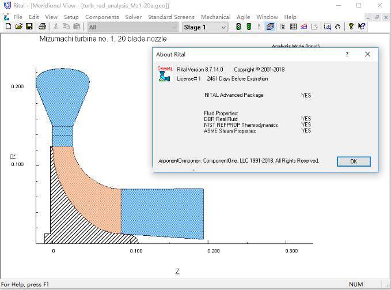Click '2461 Days Before Expiration' text

tap(237, 78)
